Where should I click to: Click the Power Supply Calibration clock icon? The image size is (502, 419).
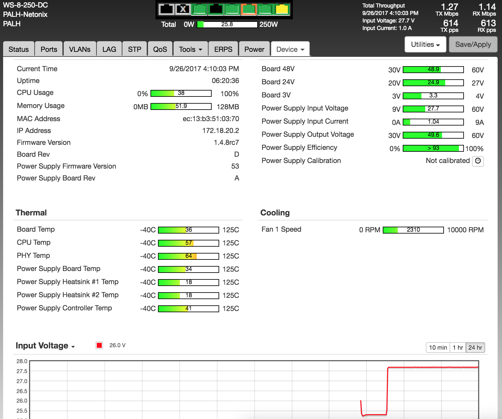tap(478, 161)
